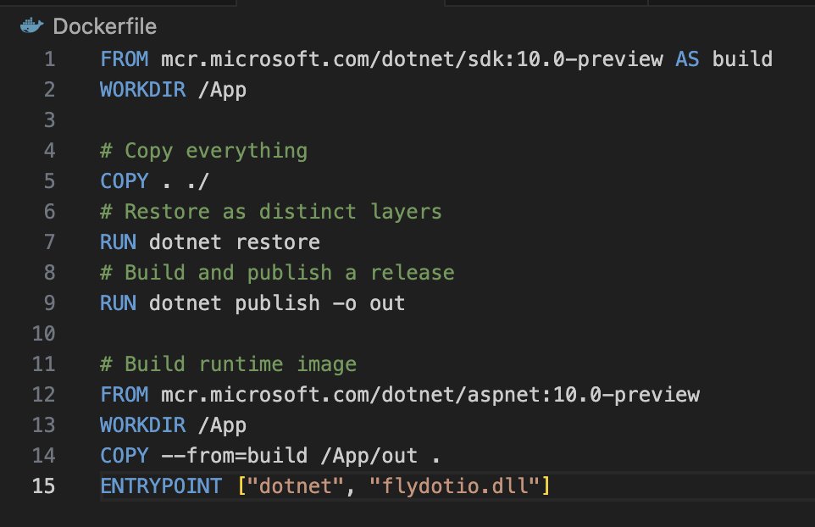Click 'dotnet restore' command text
Image resolution: width=815 pixels, height=527 pixels.
(235, 242)
